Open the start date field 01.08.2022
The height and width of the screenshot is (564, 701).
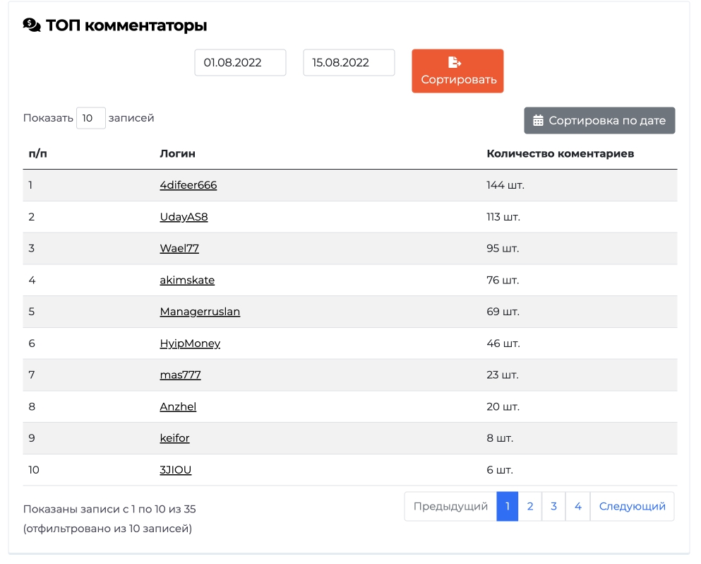(x=240, y=63)
